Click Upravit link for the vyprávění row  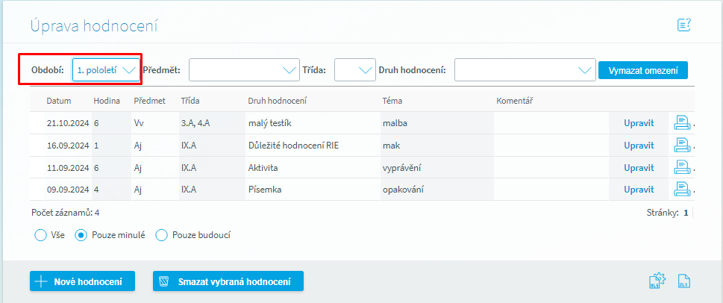click(639, 167)
